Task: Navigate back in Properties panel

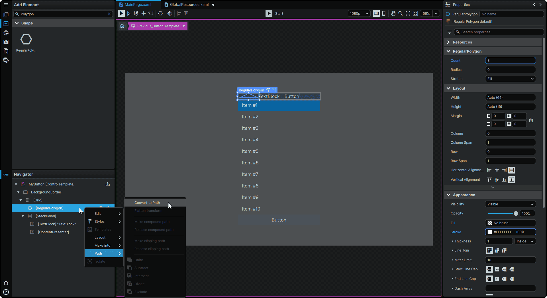Action: coord(534,5)
